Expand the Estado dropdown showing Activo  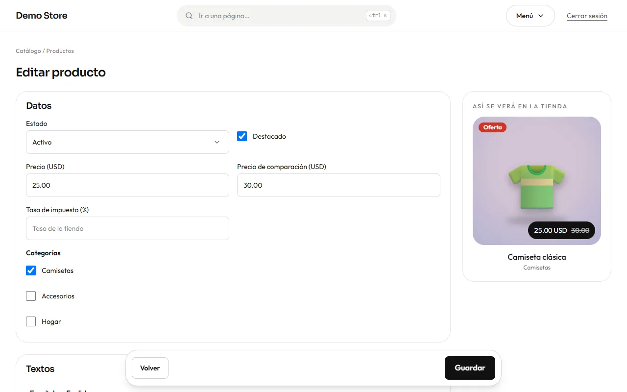tap(127, 142)
